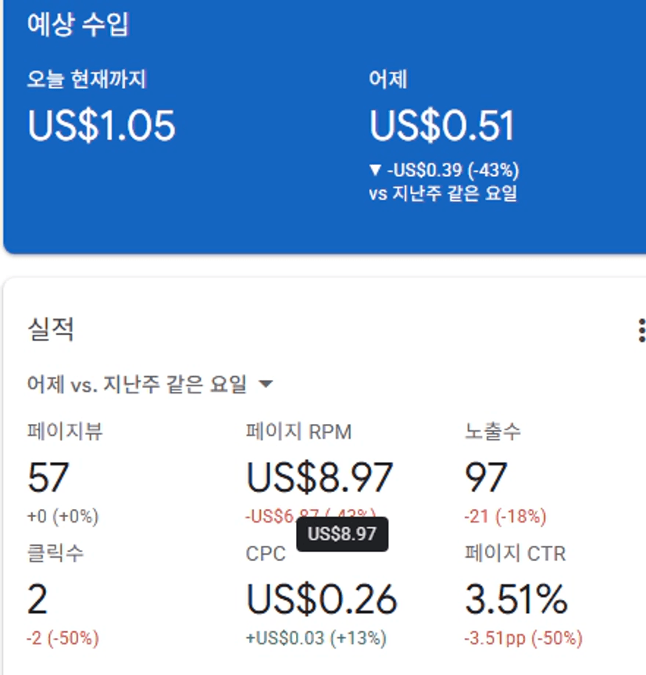Screen dimensions: 646x675
Task: Click the black US$8.97 tooltip
Action: click(342, 534)
